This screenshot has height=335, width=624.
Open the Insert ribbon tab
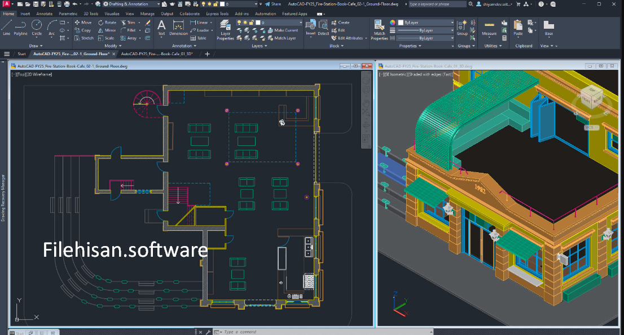coord(25,14)
